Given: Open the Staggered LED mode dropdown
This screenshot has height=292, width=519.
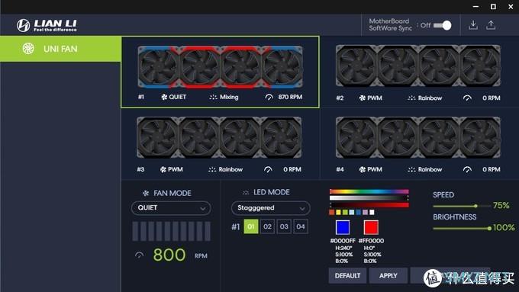Looking at the screenshot, I should (x=271, y=208).
